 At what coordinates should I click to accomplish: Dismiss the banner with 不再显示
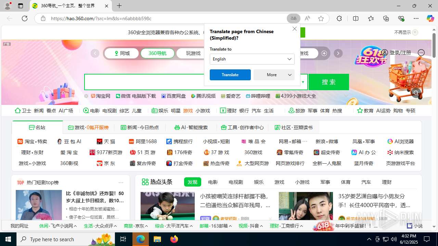(406, 32)
